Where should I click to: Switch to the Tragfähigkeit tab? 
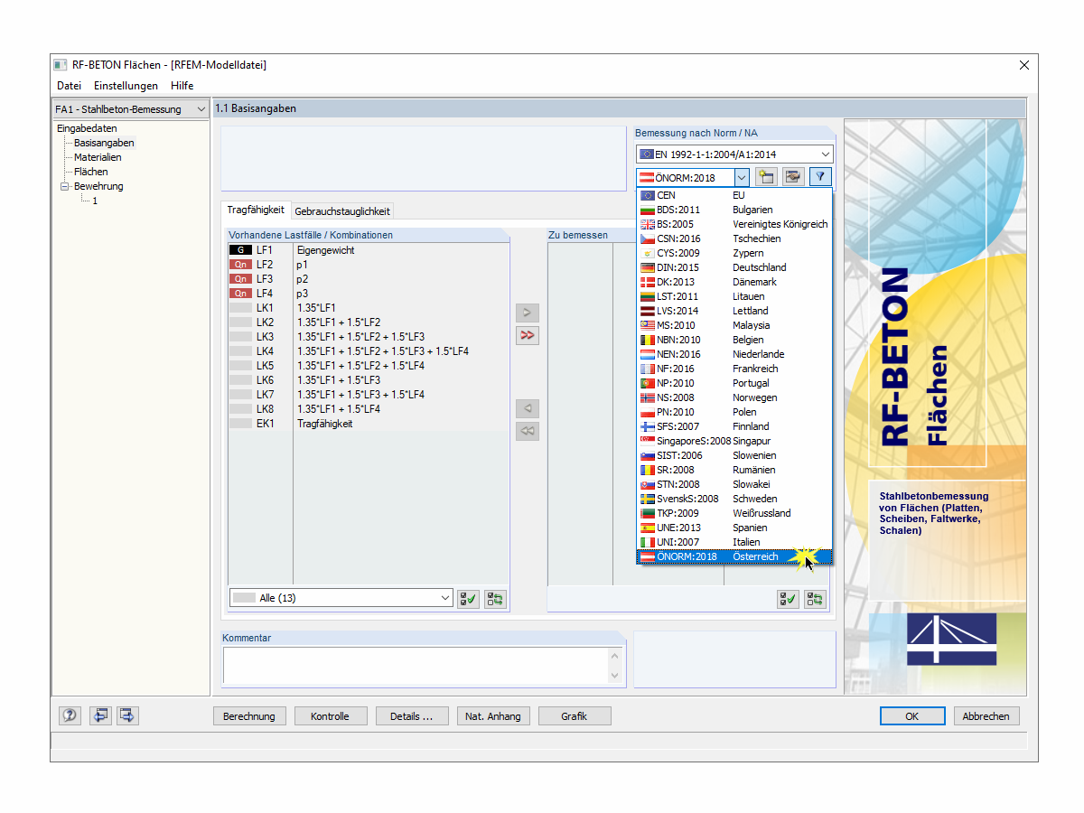click(x=256, y=210)
